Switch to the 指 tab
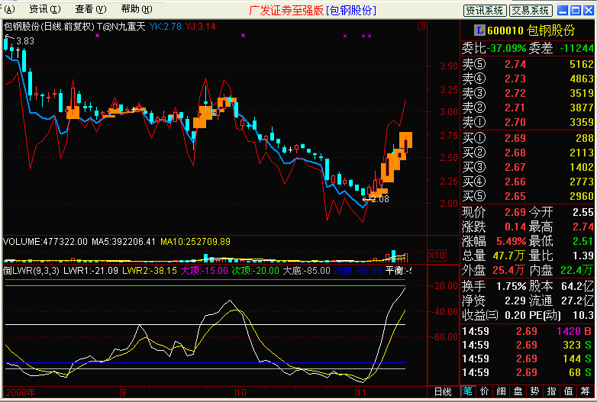This screenshot has width=597, height=402. 551,391
